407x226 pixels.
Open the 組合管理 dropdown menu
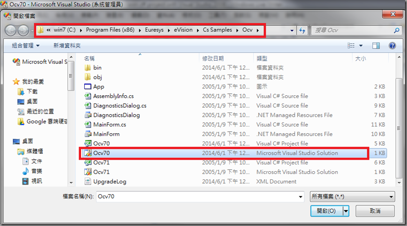click(26, 46)
